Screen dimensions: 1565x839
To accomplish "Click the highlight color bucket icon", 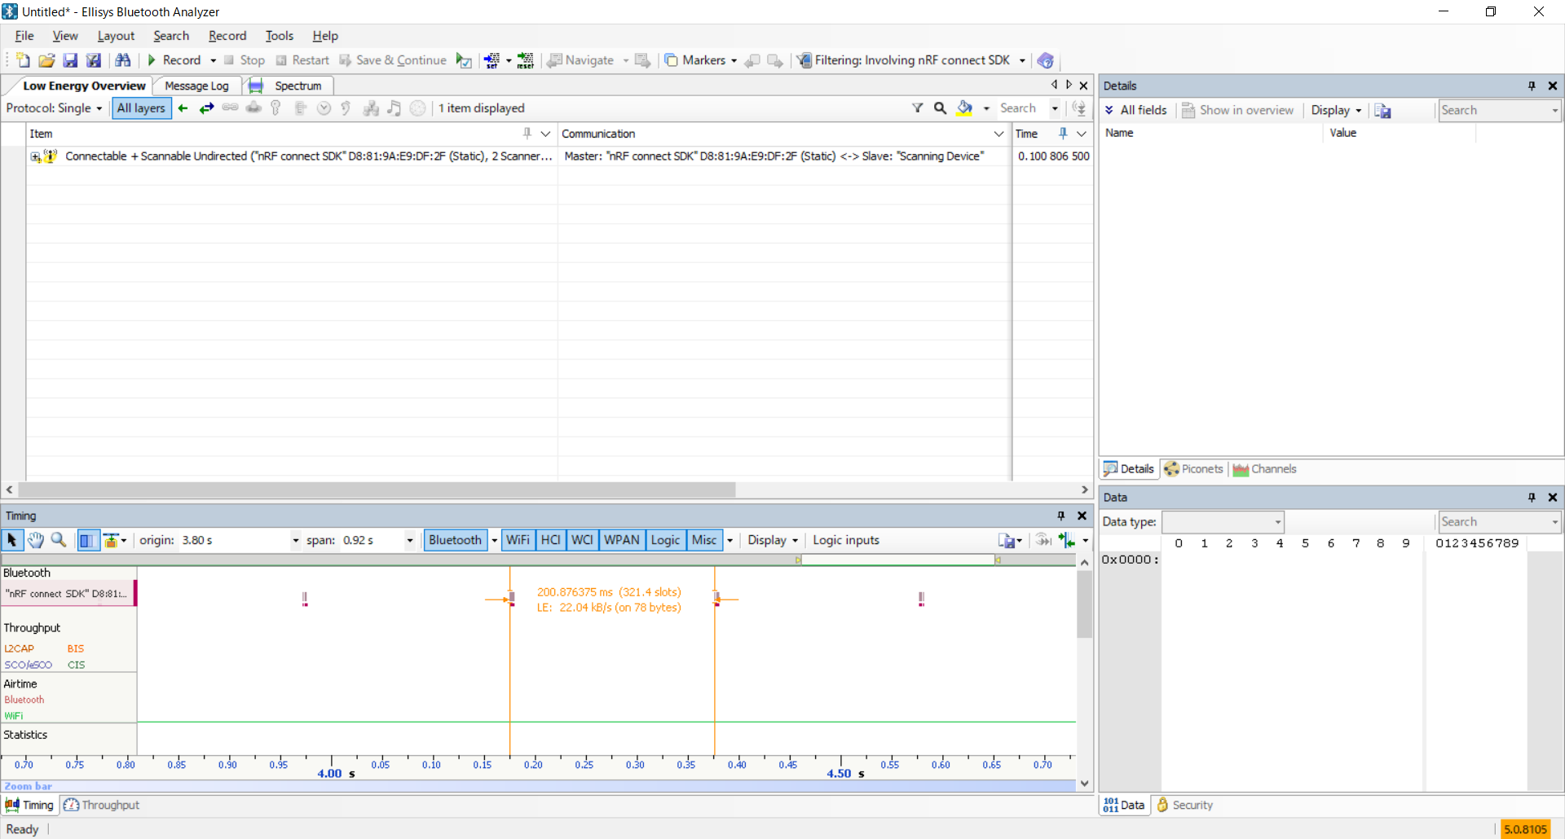I will [x=964, y=108].
